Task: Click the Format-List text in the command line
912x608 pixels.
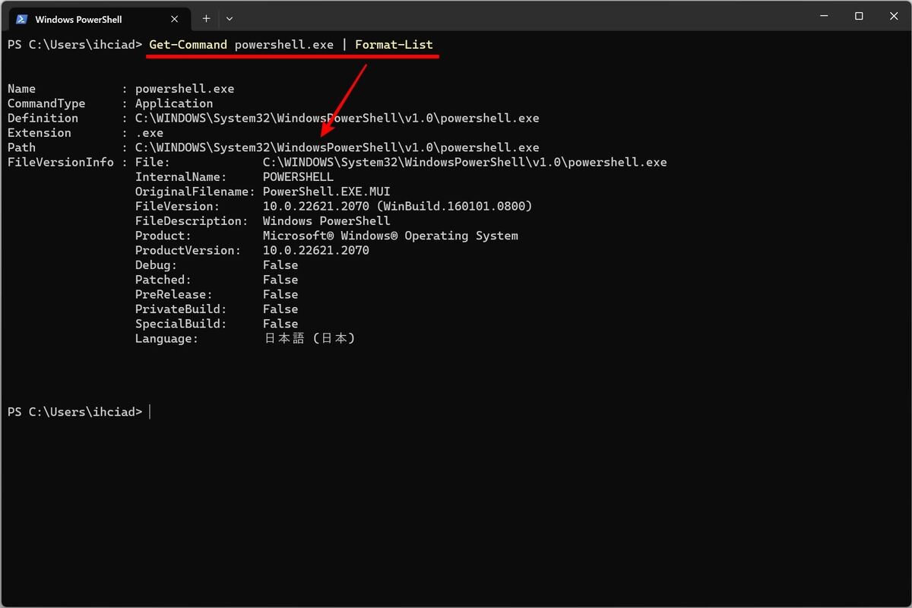Action: [x=394, y=44]
